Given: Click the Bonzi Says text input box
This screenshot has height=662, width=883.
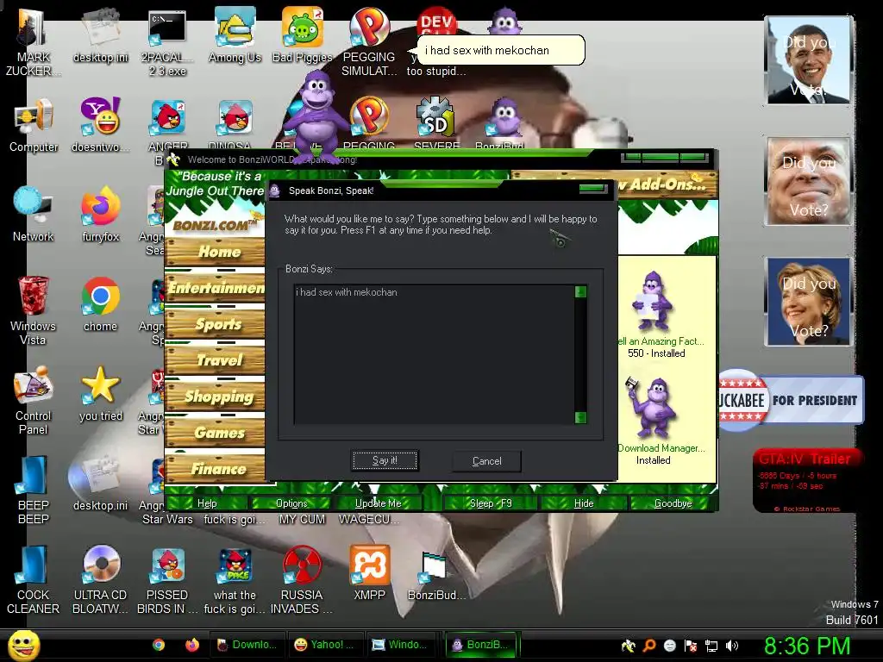Looking at the screenshot, I should coord(434,354).
